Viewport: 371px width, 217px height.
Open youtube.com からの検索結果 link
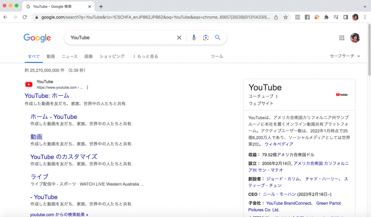[59, 214]
